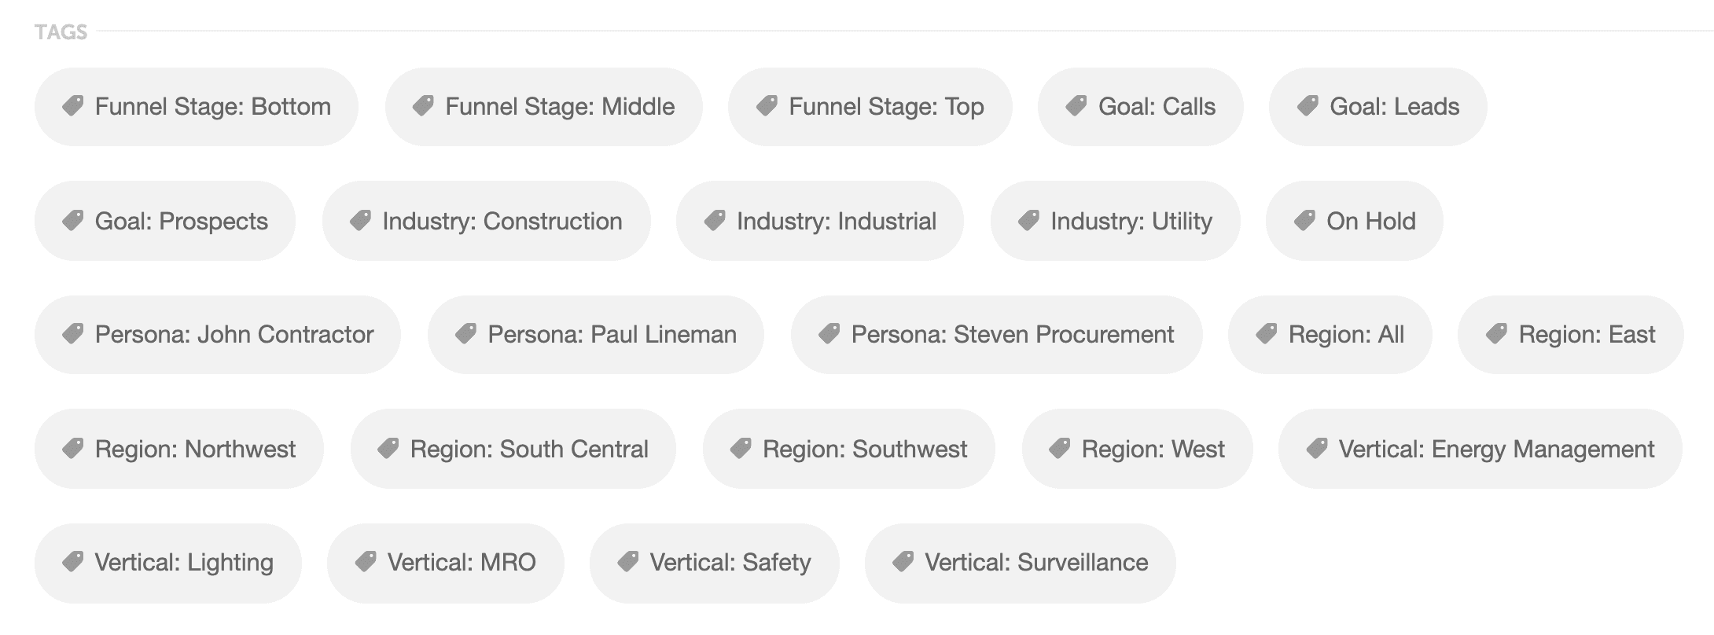Select Vertical: Energy Management tag
This screenshot has height=635, width=1714.
tap(1480, 449)
